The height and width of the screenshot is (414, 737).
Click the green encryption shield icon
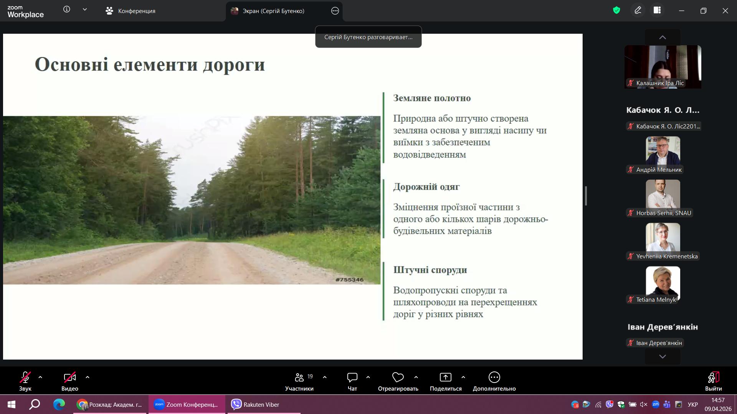coord(616,11)
